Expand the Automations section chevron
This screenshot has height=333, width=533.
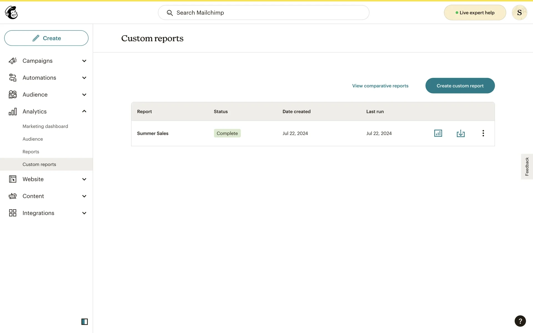coord(84,78)
